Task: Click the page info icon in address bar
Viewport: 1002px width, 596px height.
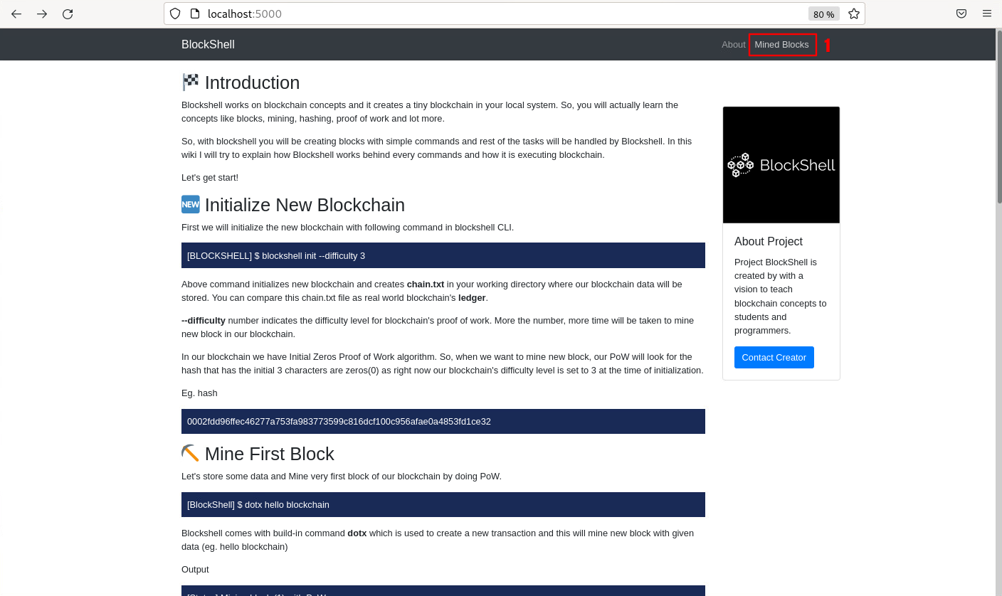Action: pos(194,14)
